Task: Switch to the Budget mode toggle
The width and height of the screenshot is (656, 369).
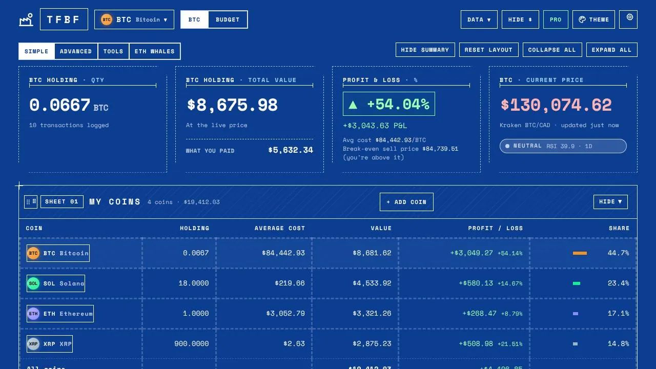Action: (x=228, y=19)
